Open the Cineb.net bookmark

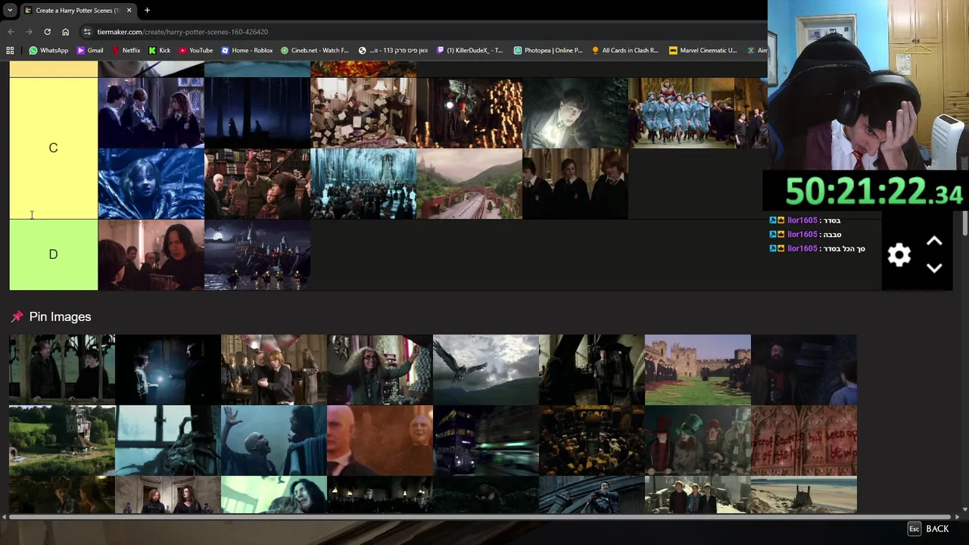[314, 50]
